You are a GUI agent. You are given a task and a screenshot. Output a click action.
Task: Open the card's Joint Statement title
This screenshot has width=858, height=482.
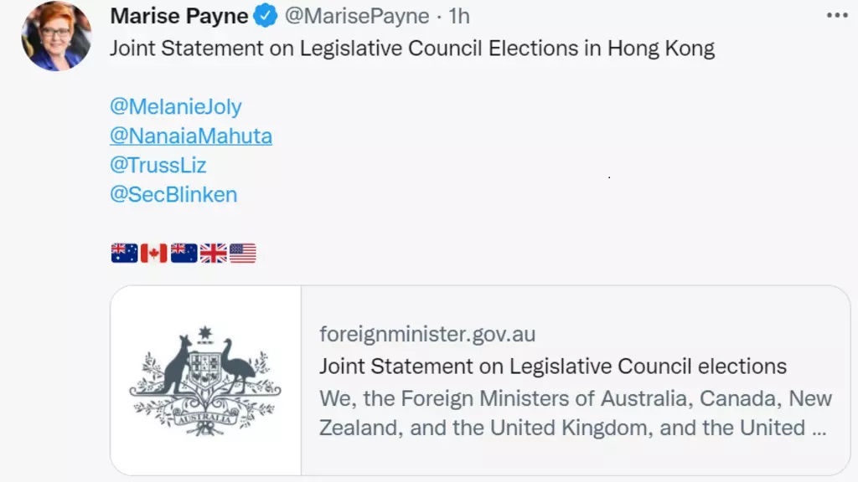click(553, 366)
